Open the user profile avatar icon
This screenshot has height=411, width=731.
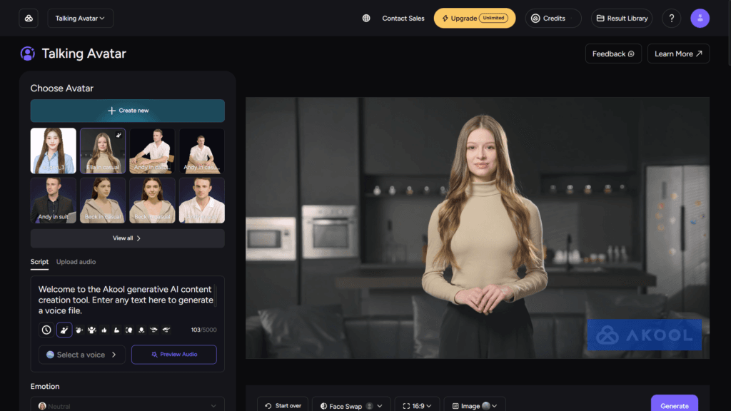click(700, 19)
